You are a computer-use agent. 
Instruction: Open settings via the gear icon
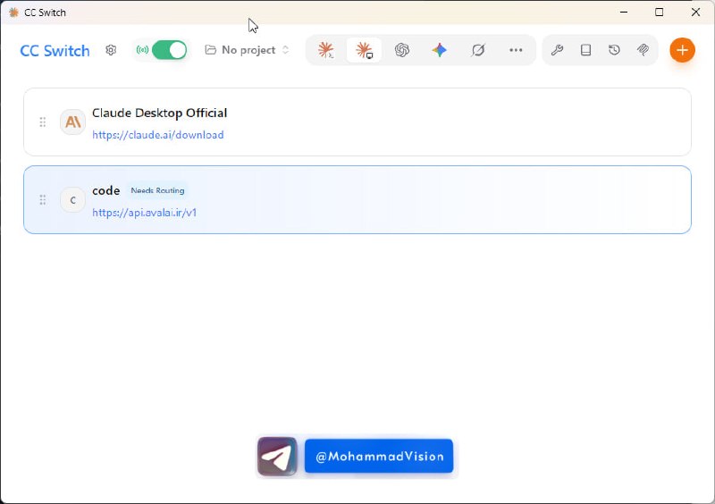click(111, 50)
